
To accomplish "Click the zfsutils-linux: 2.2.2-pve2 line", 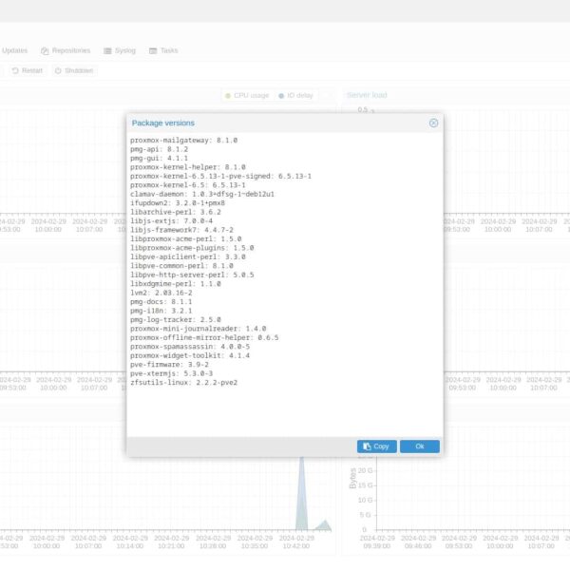I will click(183, 383).
